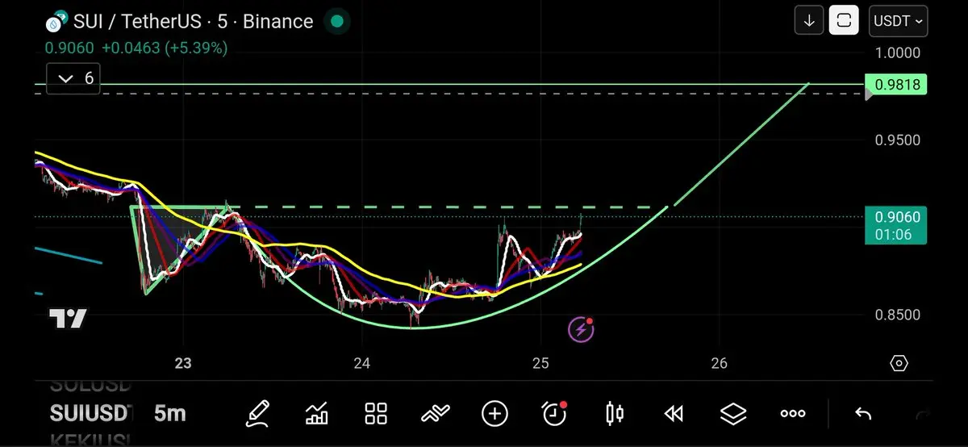Tap the undo arrow icon
The image size is (968, 447).
coord(863,414)
